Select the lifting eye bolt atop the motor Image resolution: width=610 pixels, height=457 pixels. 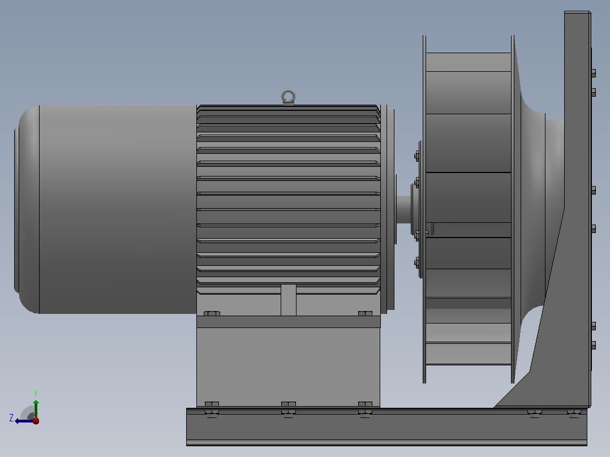point(288,98)
